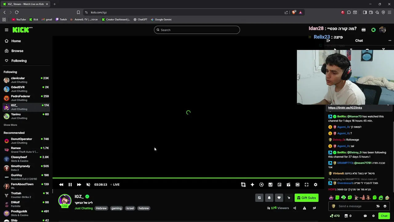Select the Hebrew tag
Image resolution: width=394 pixels, height=222 pixels.
pos(101,208)
